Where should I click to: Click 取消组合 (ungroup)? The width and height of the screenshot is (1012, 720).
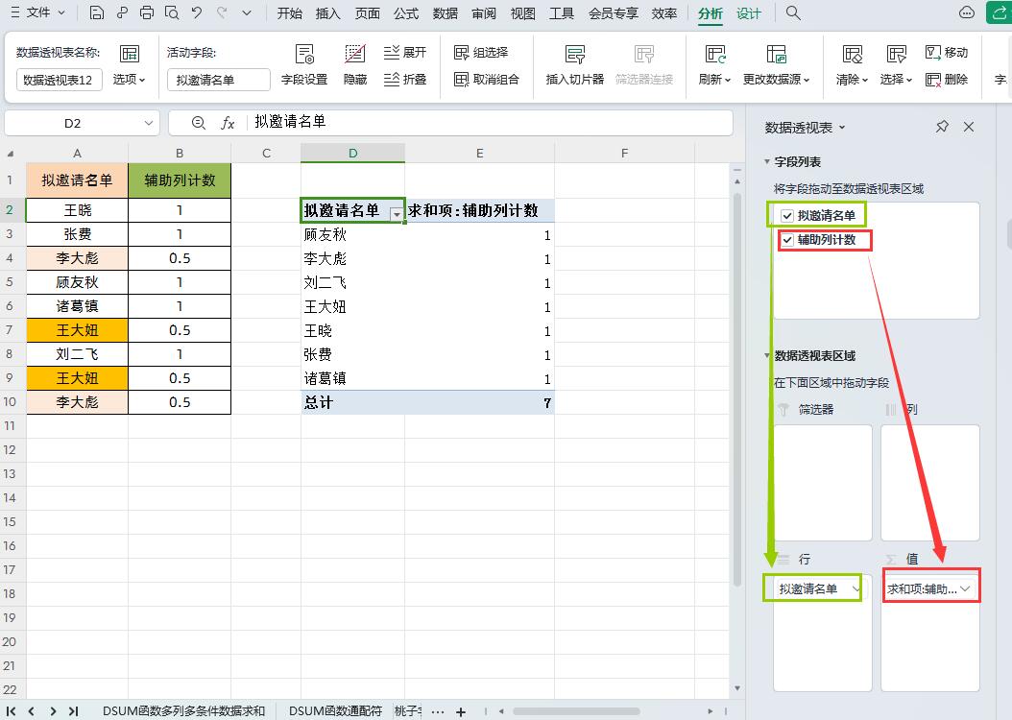tap(487, 80)
